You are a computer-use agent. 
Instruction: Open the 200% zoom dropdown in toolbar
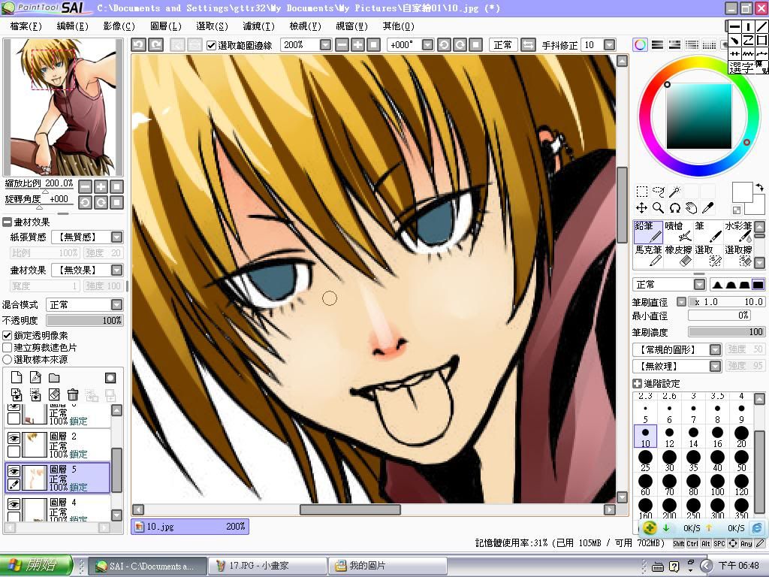(x=326, y=45)
